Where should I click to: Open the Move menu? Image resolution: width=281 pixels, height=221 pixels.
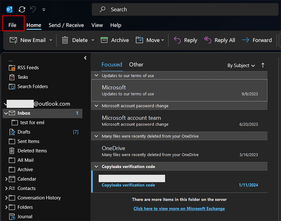click(150, 40)
